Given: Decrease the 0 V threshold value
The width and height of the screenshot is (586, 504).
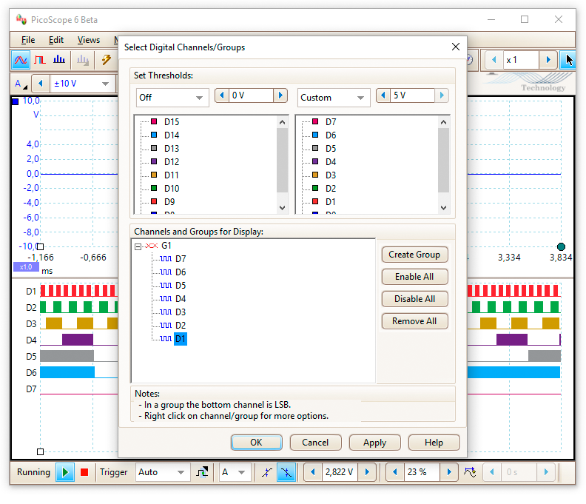Looking at the screenshot, I should pyautogui.click(x=222, y=95).
